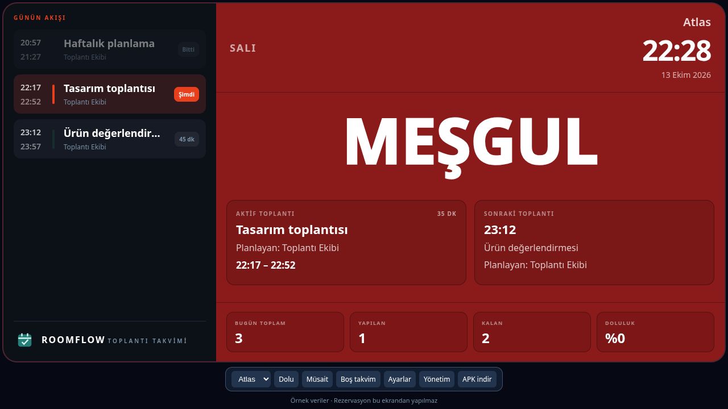Click the Şimdi badge

point(187,94)
